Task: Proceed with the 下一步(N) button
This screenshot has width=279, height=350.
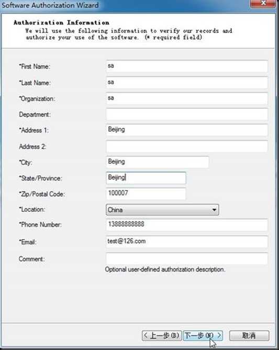Action: coord(203,335)
